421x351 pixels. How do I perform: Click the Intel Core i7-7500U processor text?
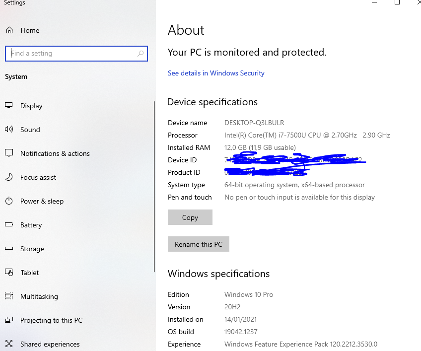[307, 135]
